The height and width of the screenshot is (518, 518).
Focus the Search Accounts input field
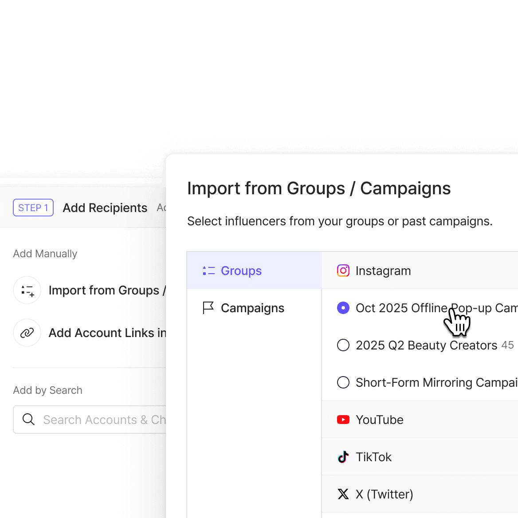point(90,420)
